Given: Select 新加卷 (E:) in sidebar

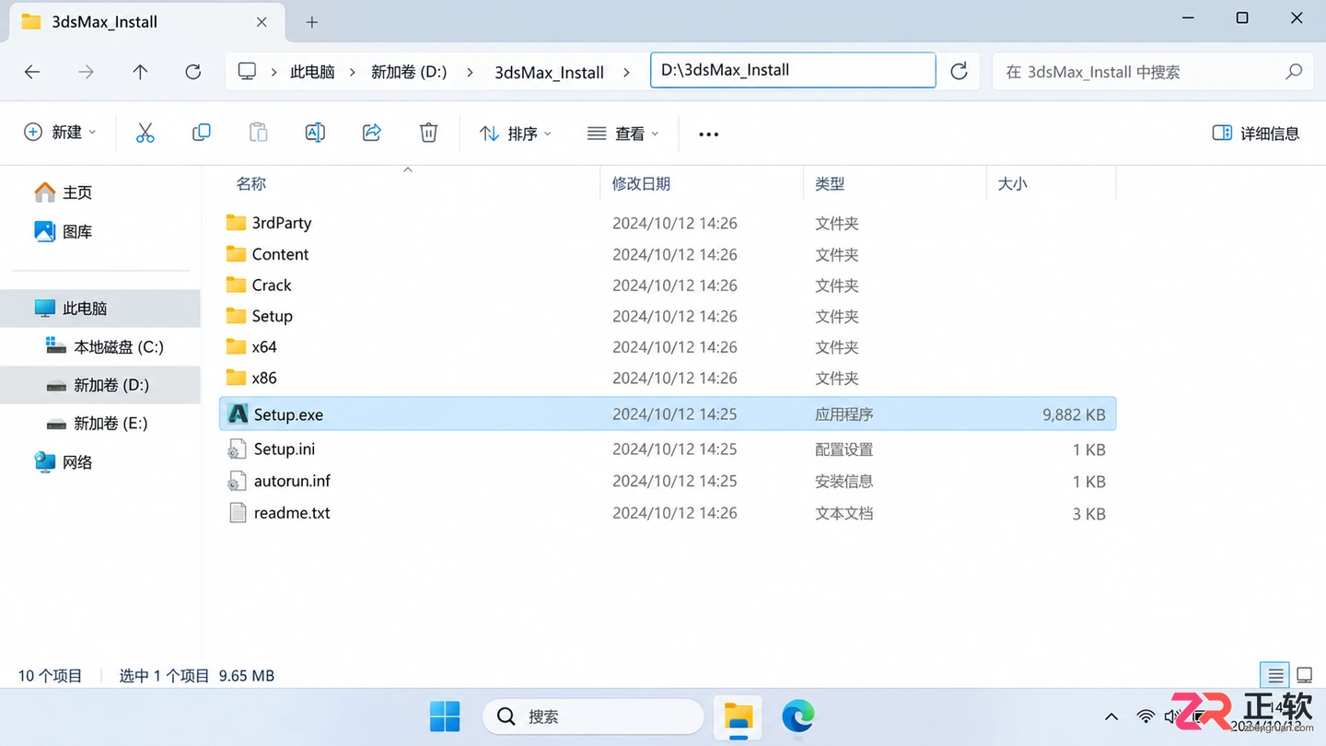Looking at the screenshot, I should pyautogui.click(x=97, y=424).
